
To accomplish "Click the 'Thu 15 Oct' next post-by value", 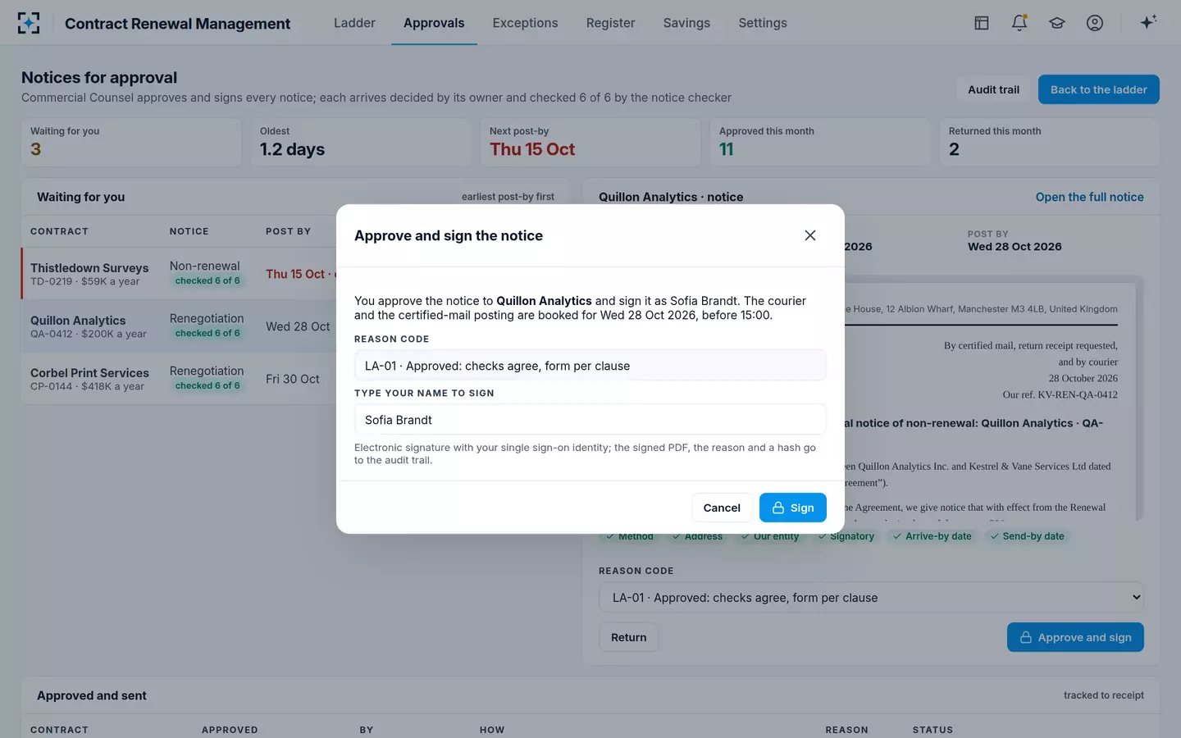I will point(532,149).
